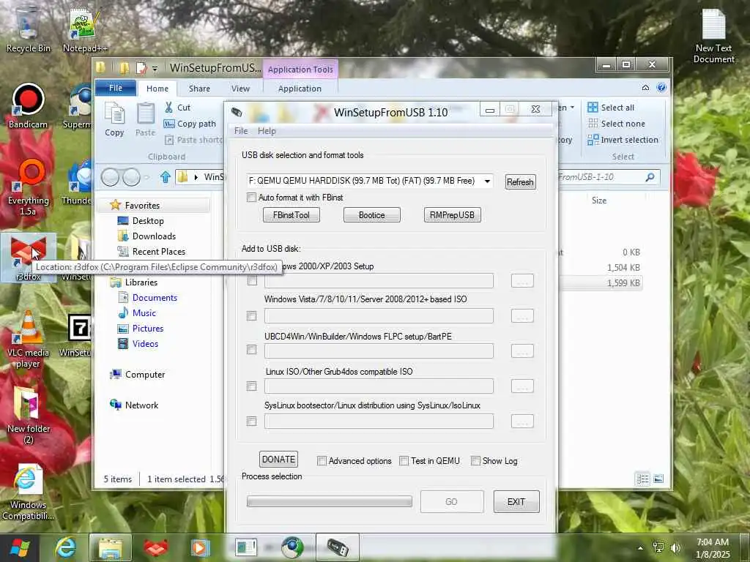The width and height of the screenshot is (750, 562).
Task: Collapse the Explorer ribbon with the chevron
Action: [645, 88]
